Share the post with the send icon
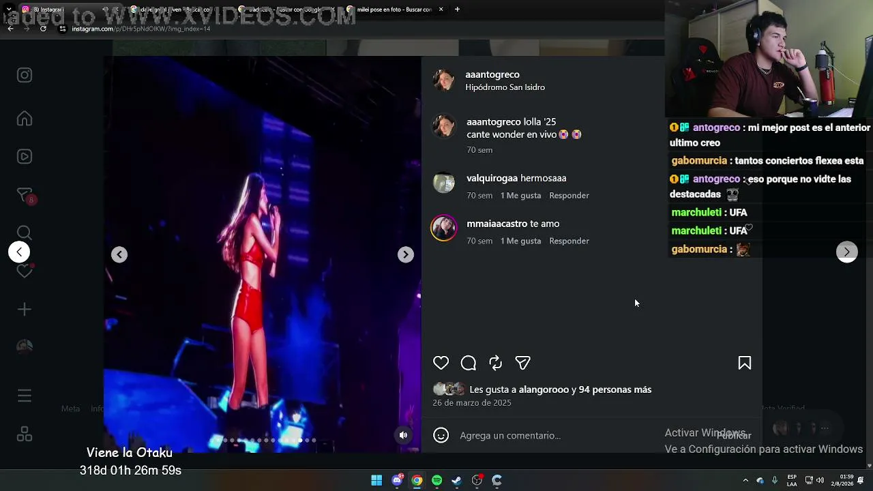 coord(523,363)
